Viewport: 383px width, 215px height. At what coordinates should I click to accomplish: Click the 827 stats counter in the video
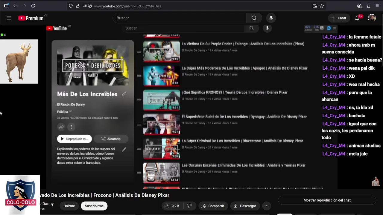pyautogui.click(x=308, y=28)
